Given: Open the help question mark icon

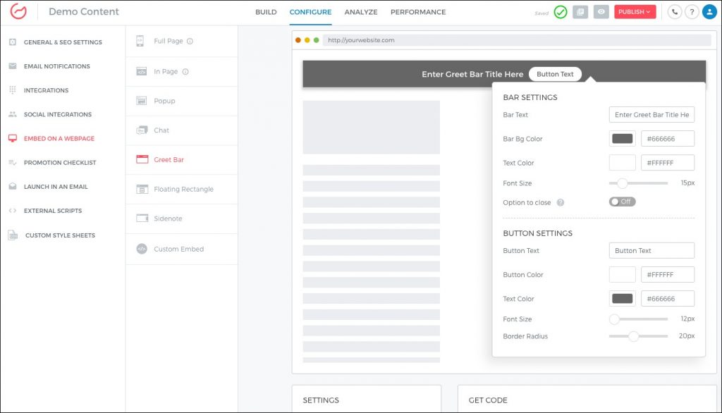Looking at the screenshot, I should [691, 12].
